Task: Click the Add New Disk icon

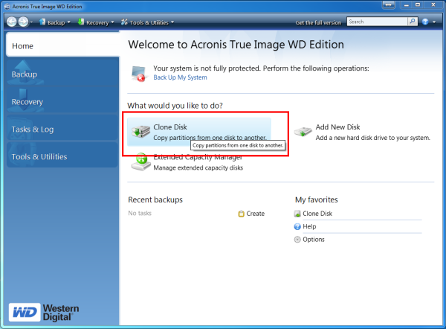Action: (303, 132)
